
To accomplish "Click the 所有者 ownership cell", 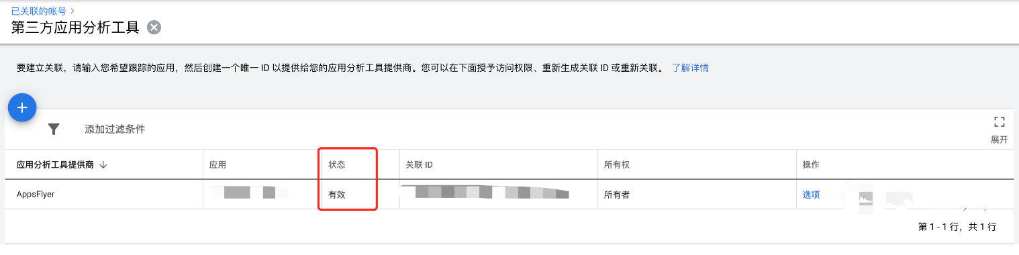I will click(617, 195).
